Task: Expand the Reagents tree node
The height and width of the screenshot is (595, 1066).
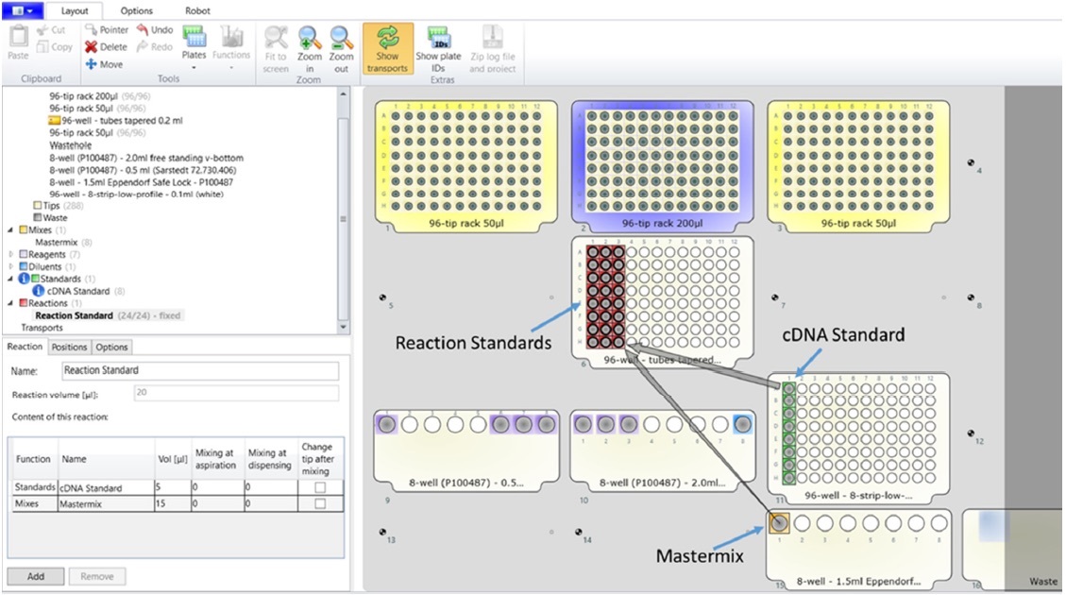Action: click(x=11, y=255)
